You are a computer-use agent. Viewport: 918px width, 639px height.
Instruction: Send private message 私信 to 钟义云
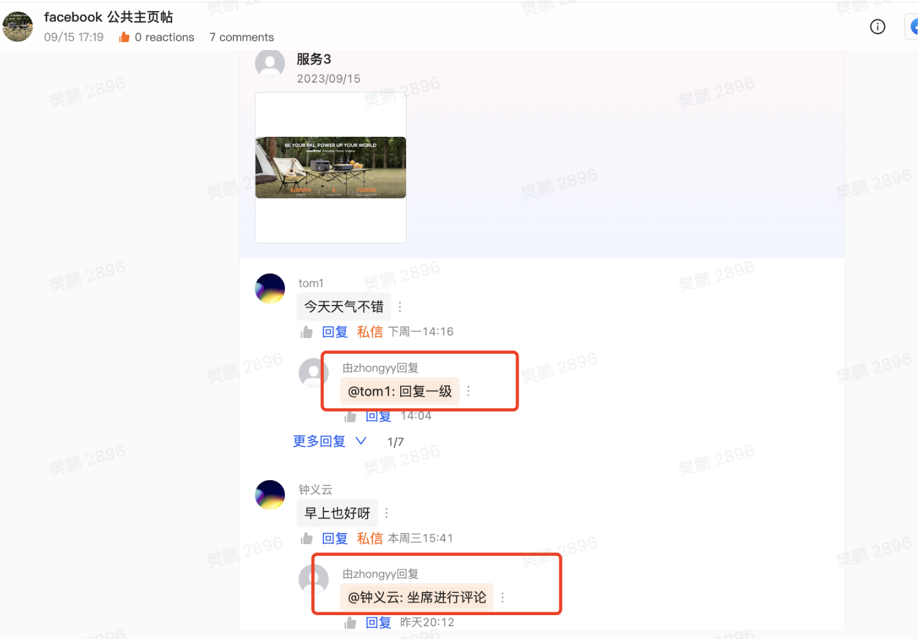[x=370, y=538]
